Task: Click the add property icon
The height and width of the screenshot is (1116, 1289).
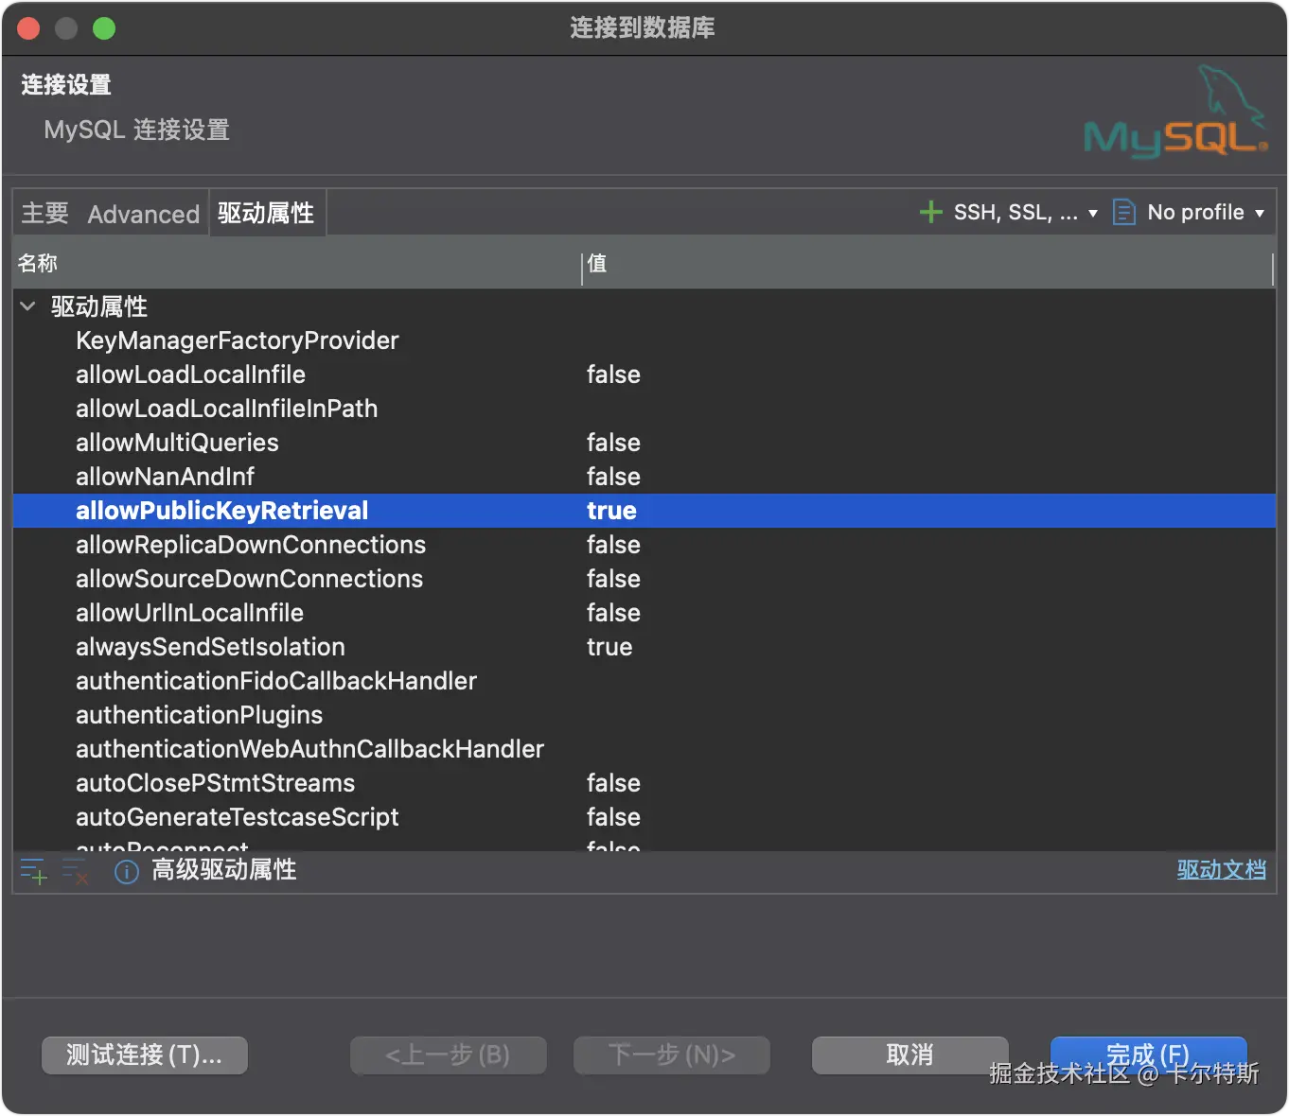Action: (x=34, y=871)
